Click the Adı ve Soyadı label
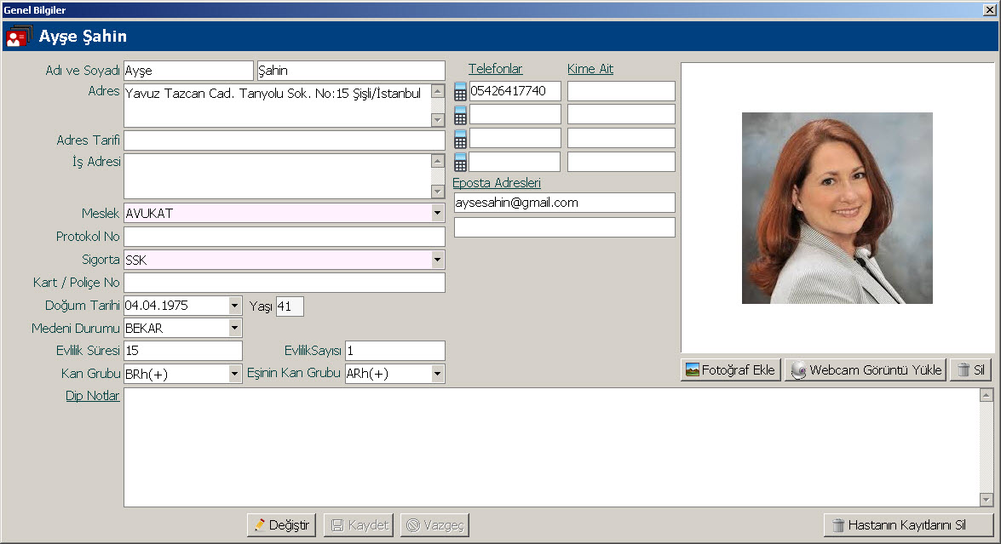This screenshot has height=544, width=1001. (x=83, y=71)
